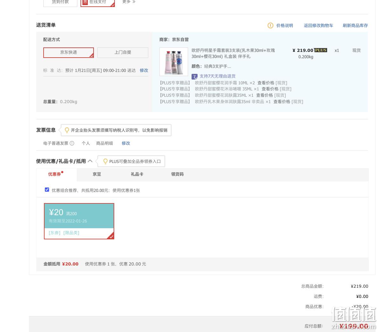Open 支持7天无理由退货 link
The width and height of the screenshot is (379, 332).
pos(217,76)
